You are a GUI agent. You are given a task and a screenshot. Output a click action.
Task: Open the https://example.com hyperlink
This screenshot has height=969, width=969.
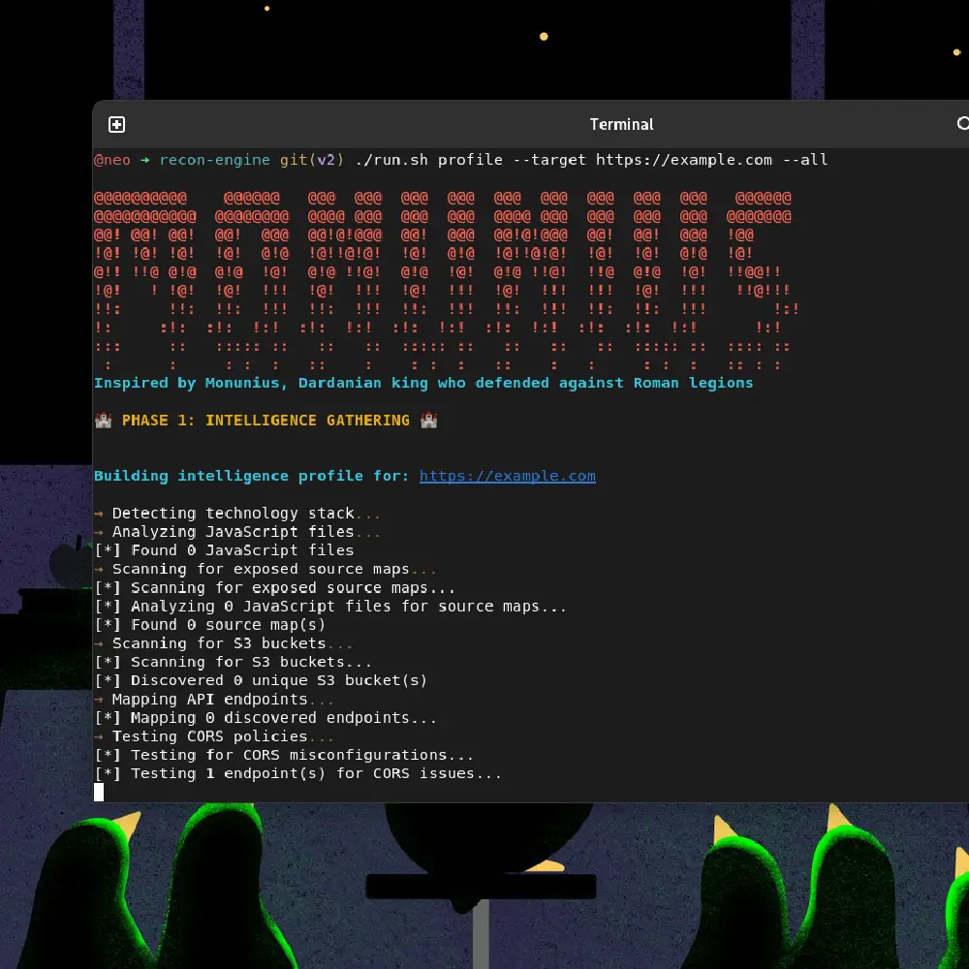(507, 476)
